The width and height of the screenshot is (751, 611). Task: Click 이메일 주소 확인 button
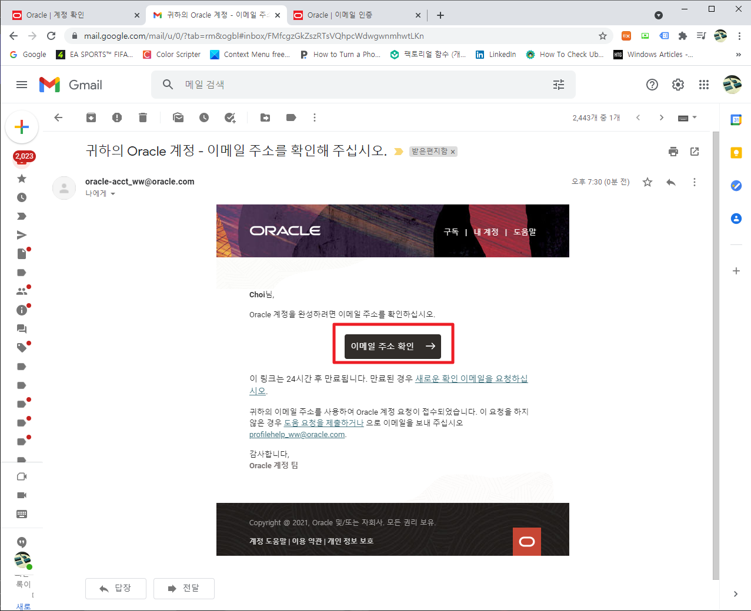pos(393,346)
